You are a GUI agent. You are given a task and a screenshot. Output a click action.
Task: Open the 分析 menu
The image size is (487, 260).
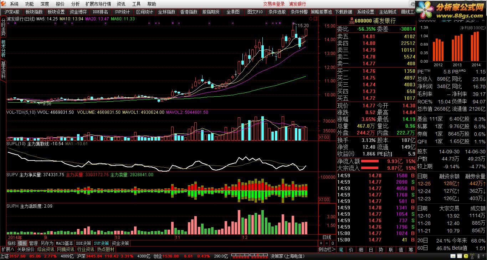click(75, 4)
